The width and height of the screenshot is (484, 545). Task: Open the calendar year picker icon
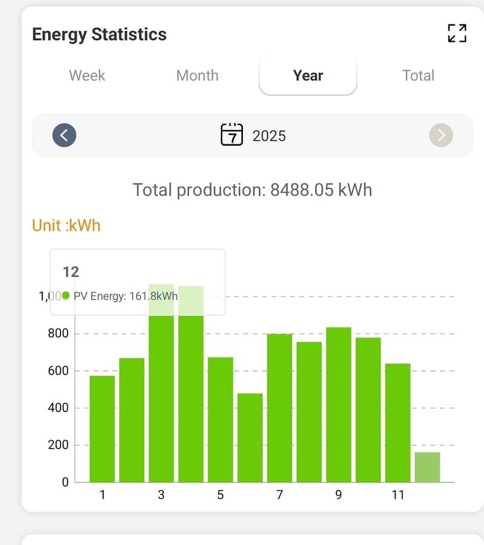coord(232,135)
